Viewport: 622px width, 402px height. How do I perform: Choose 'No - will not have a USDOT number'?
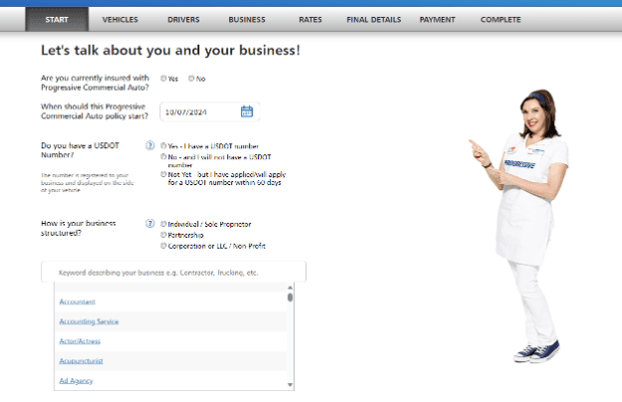(x=163, y=157)
